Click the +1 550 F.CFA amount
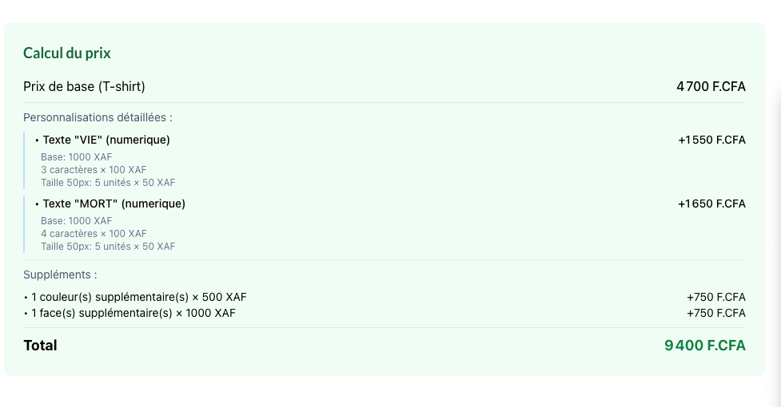Image resolution: width=781 pixels, height=407 pixels. coord(711,140)
